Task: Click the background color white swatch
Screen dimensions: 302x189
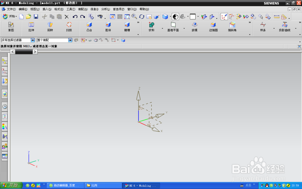Action: coord(193,17)
